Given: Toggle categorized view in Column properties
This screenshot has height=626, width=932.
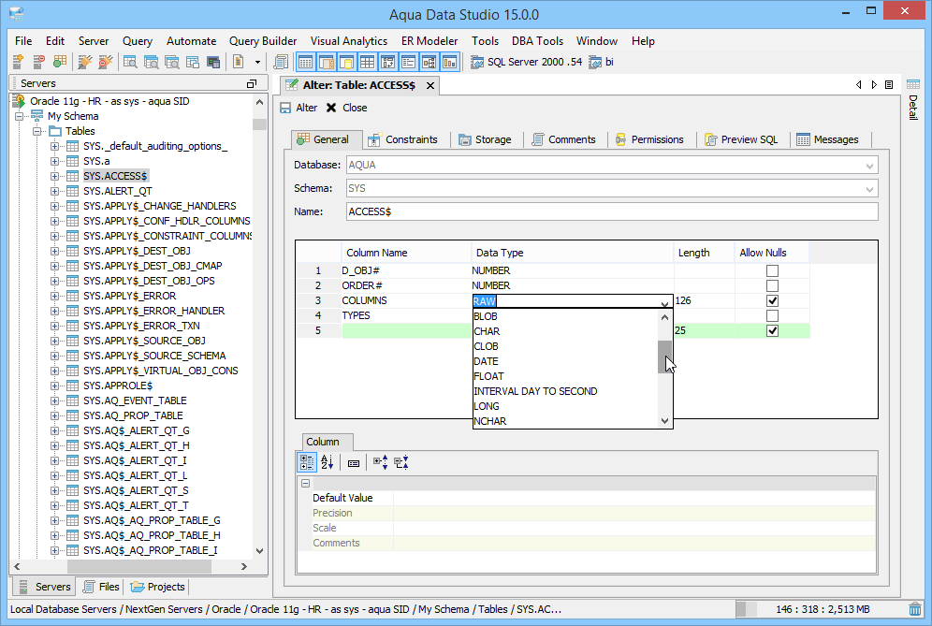Looking at the screenshot, I should pyautogui.click(x=307, y=462).
